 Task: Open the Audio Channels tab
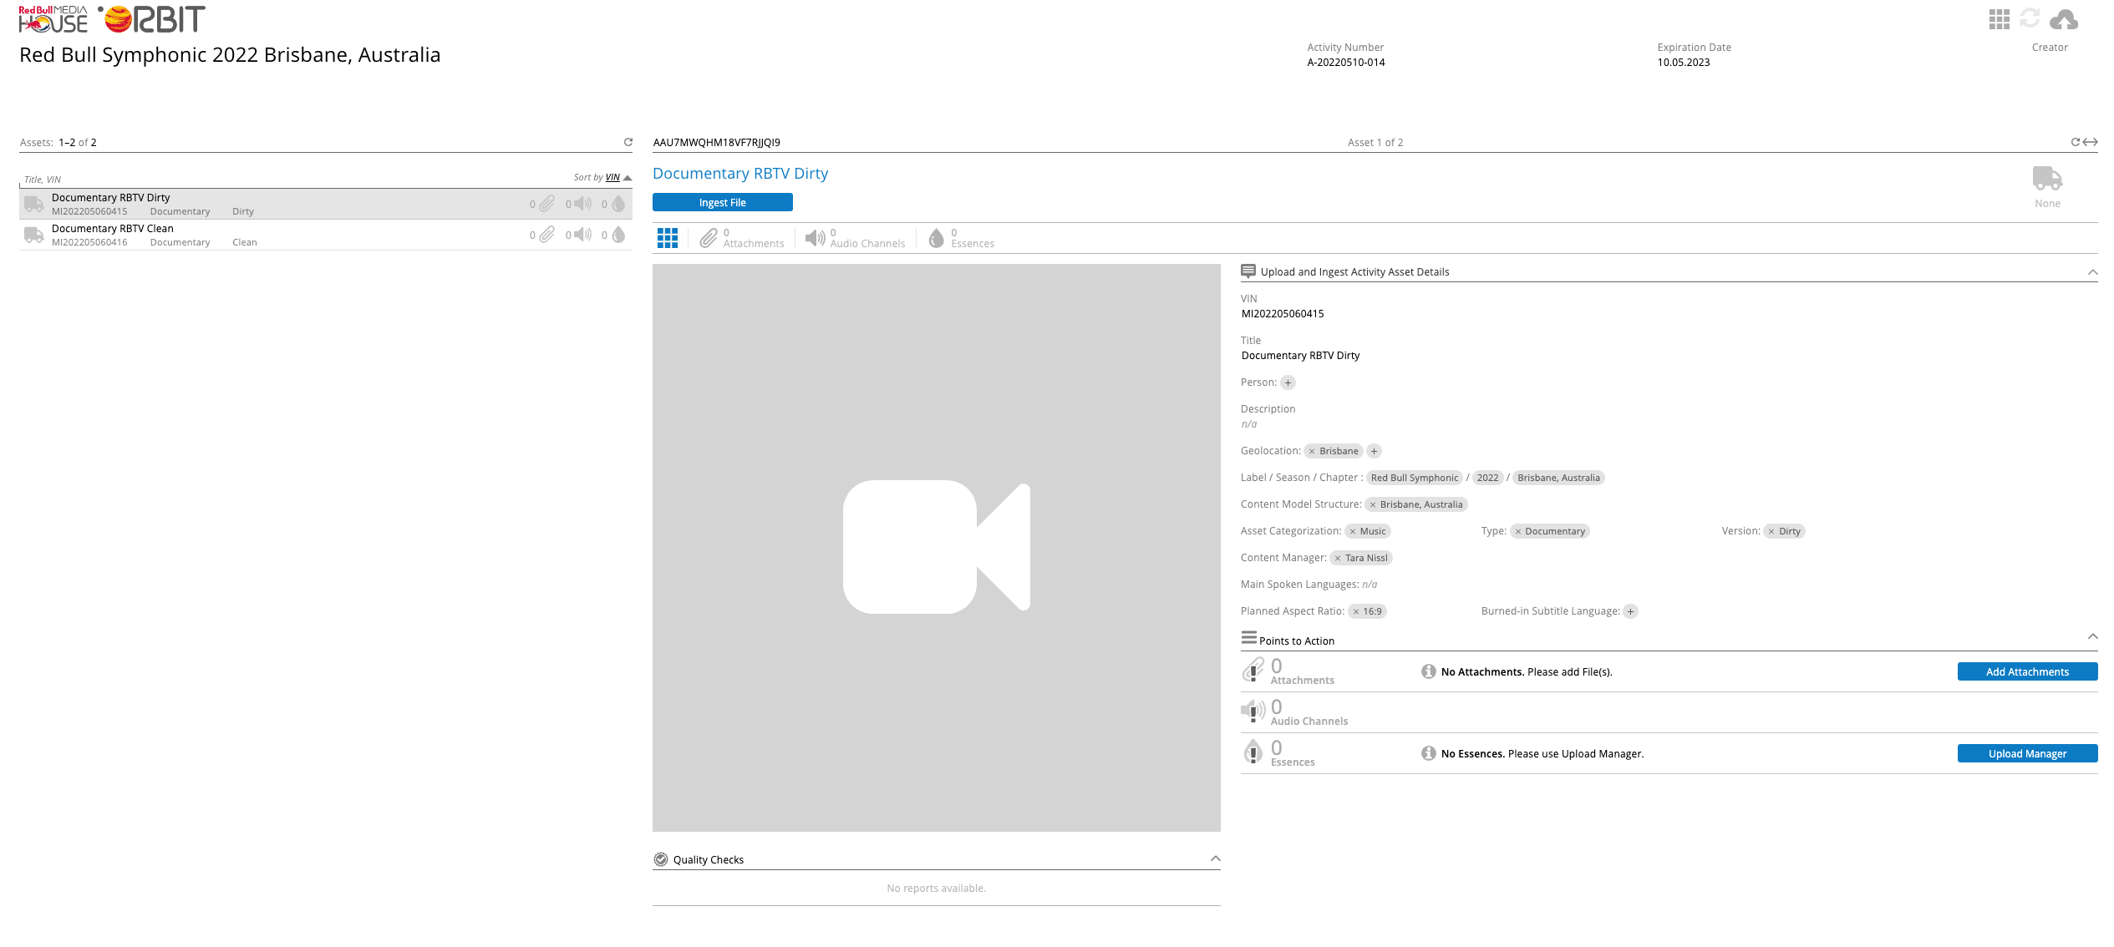click(x=855, y=238)
